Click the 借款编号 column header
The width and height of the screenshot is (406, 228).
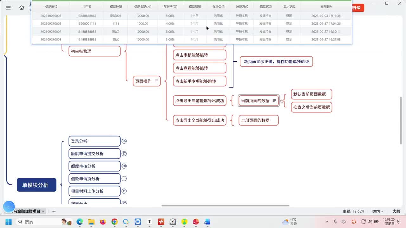pos(51,6)
